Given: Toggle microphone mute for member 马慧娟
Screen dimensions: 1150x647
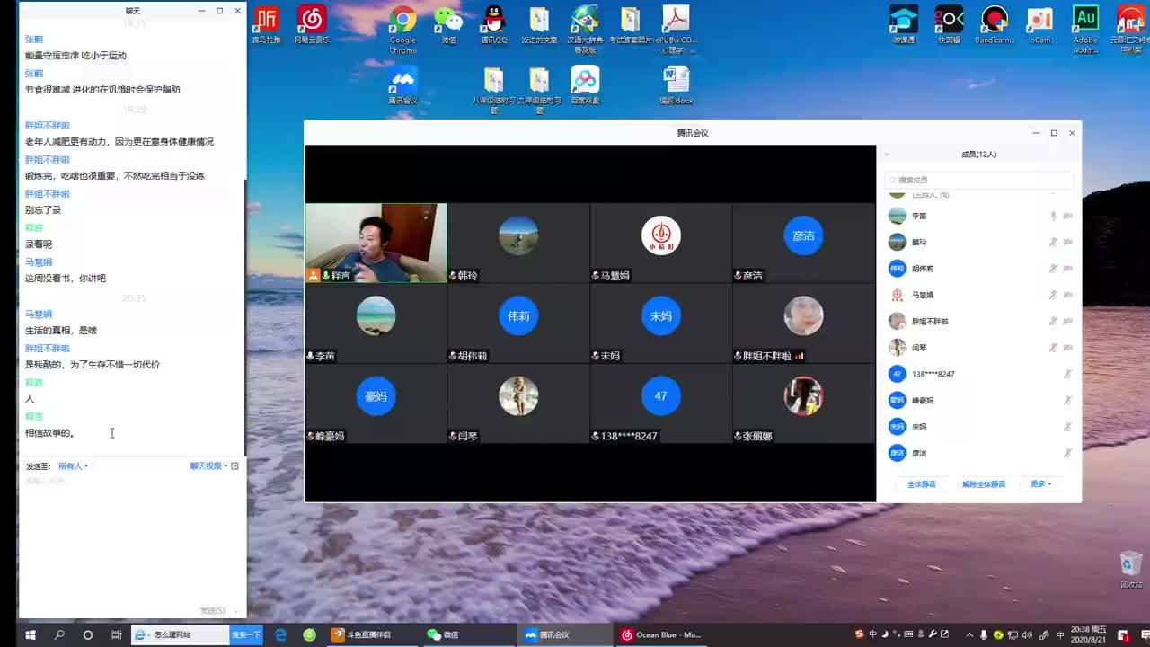Looking at the screenshot, I should tap(1053, 295).
